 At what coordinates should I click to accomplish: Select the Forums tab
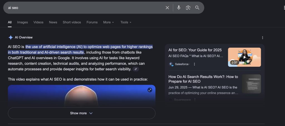point(92,22)
